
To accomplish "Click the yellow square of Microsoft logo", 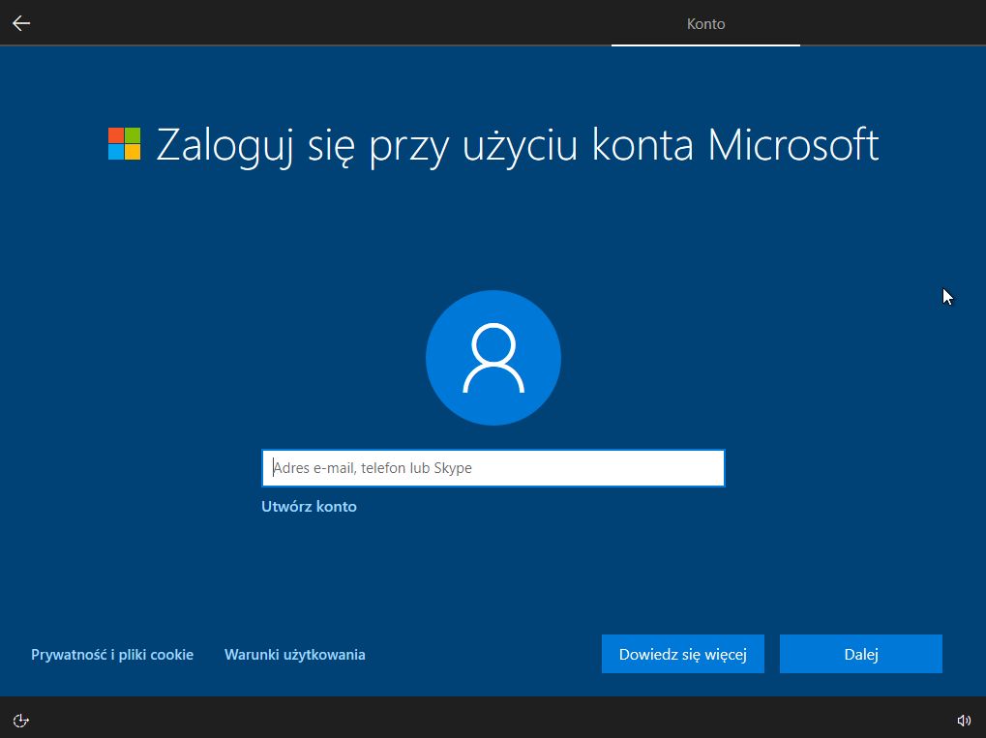I will pos(133,152).
